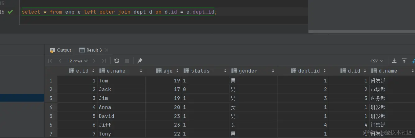
Task: Click the sort arrows on dept_id column
Action: coord(324,71)
